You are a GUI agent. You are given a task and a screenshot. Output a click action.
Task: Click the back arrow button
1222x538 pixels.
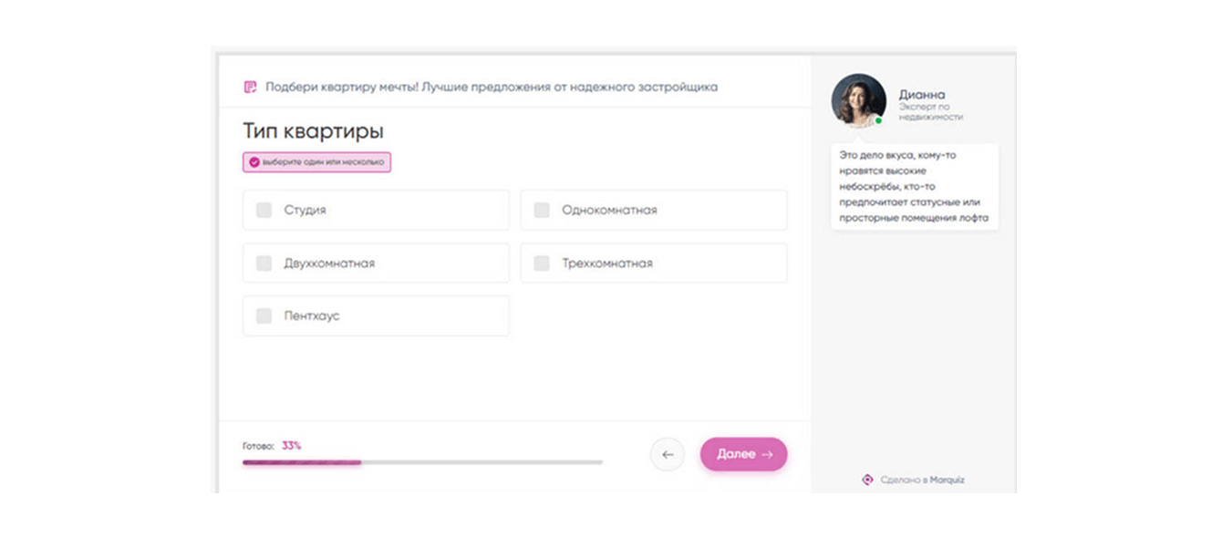coord(667,454)
